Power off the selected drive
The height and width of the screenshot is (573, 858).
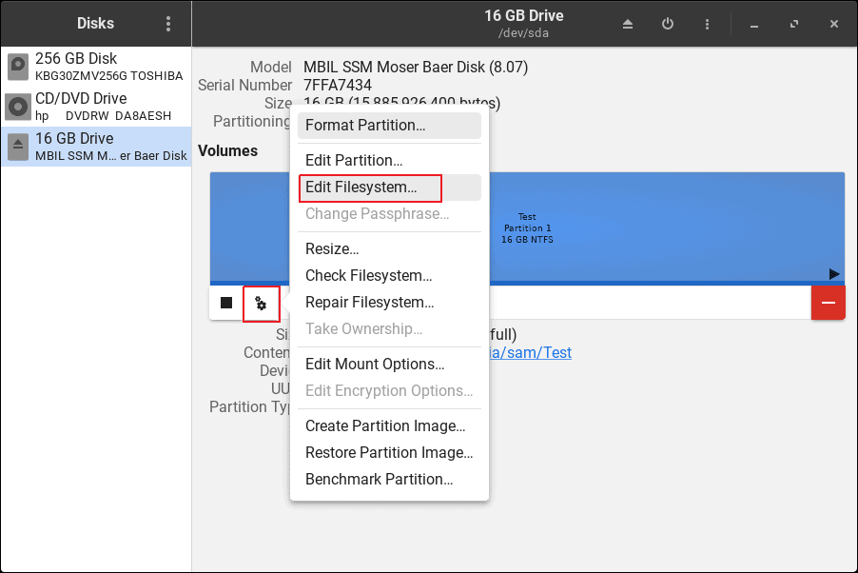(x=668, y=24)
